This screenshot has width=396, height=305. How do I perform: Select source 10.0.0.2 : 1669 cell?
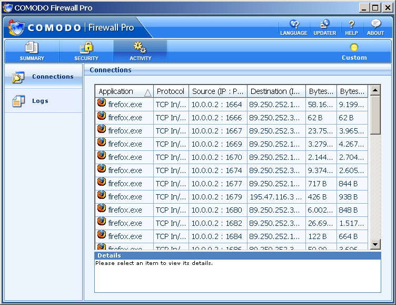[x=218, y=144]
